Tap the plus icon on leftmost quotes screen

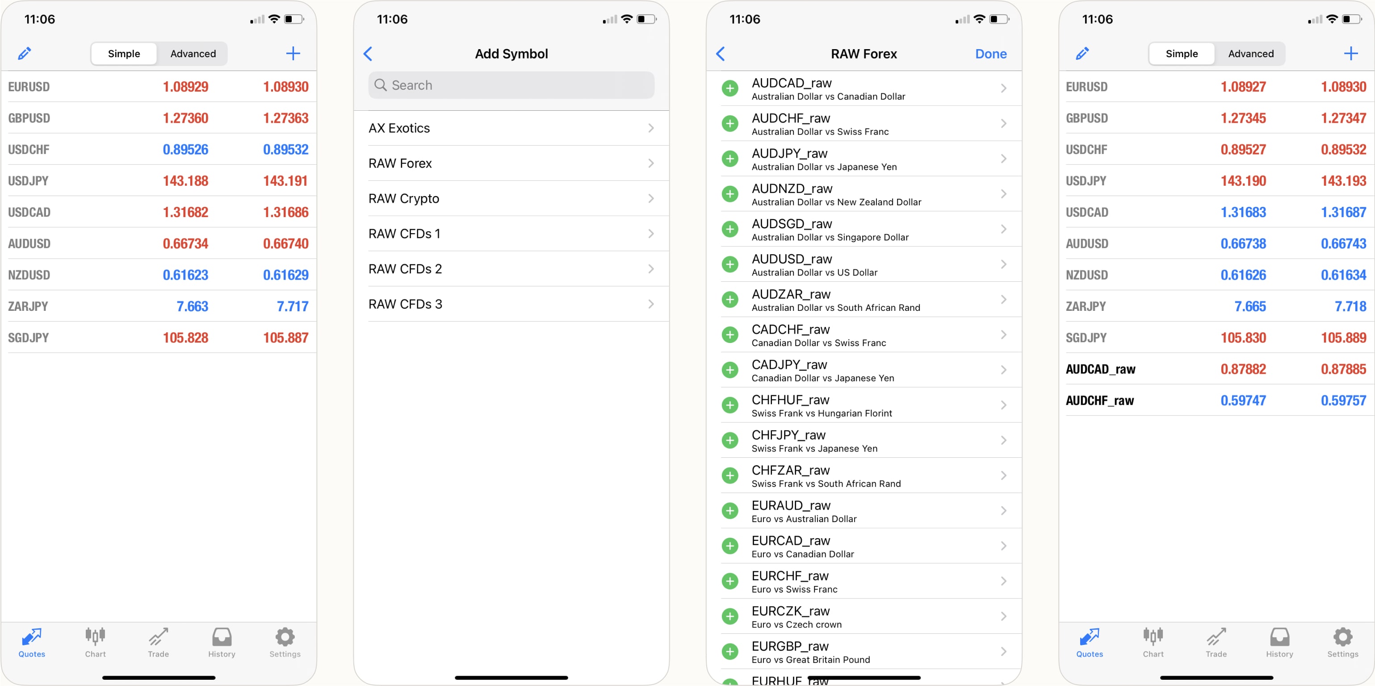293,54
